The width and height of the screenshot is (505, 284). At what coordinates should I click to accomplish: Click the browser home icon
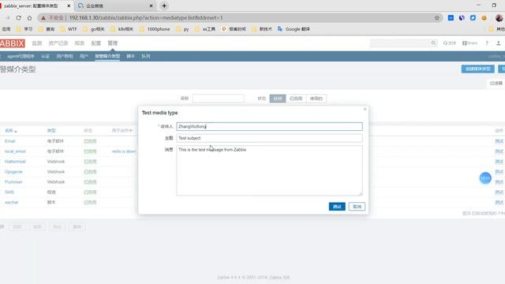tap(30, 17)
